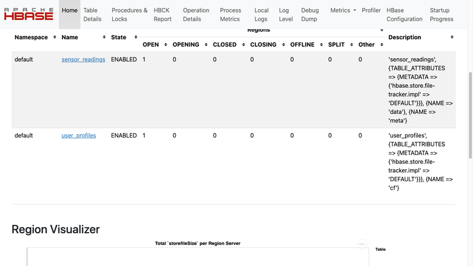Sort by CLOSING regions arrows icon
Image resolution: width=473 pixels, height=266 pixels.
click(x=284, y=45)
